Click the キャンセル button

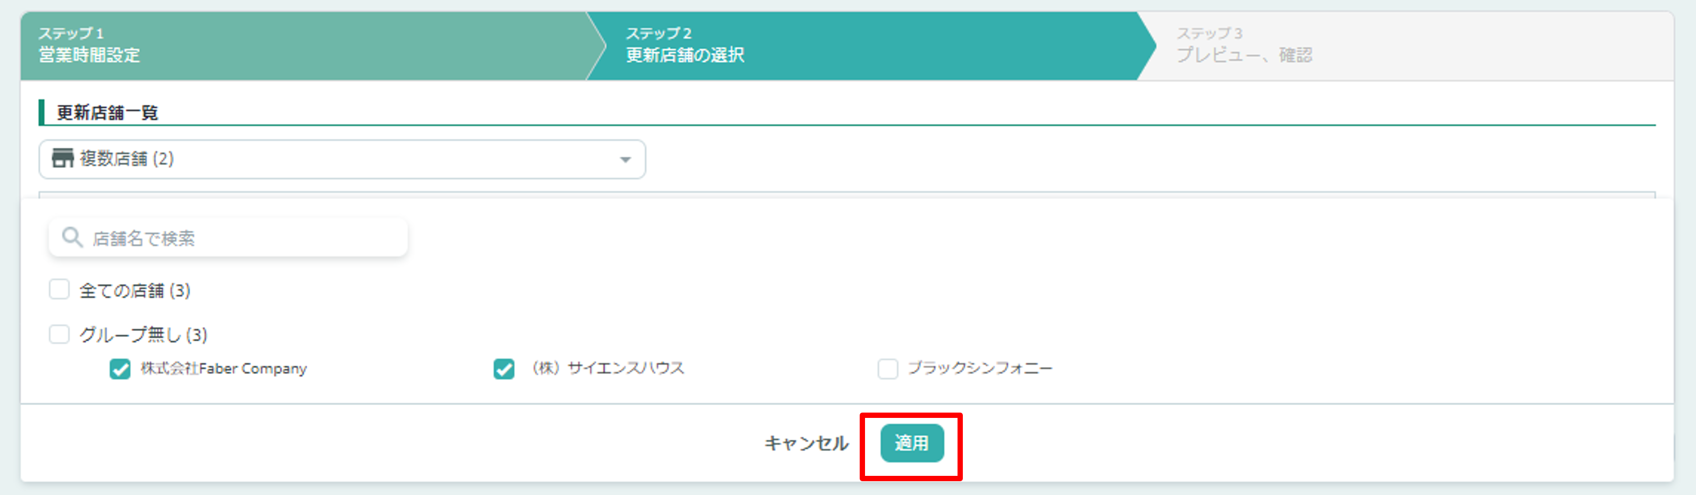pos(807,443)
